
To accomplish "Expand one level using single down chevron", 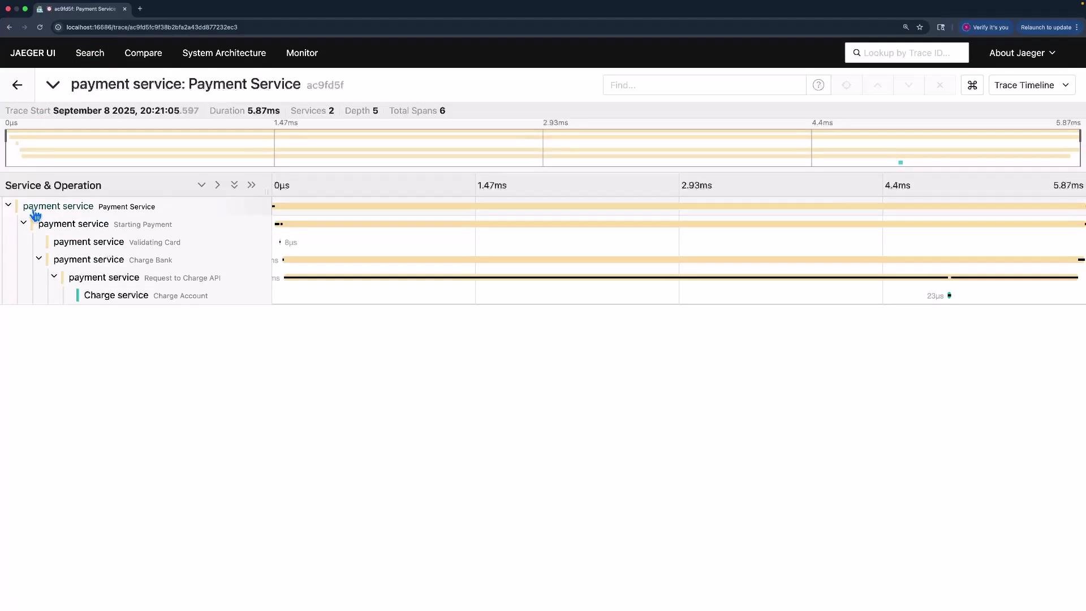I will (x=201, y=185).
